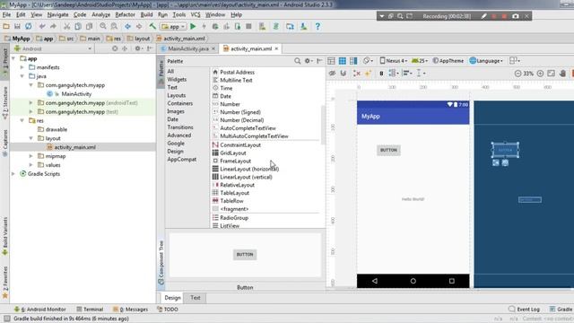Switch to the Text editor tab
The image size is (574, 323).
click(196, 298)
